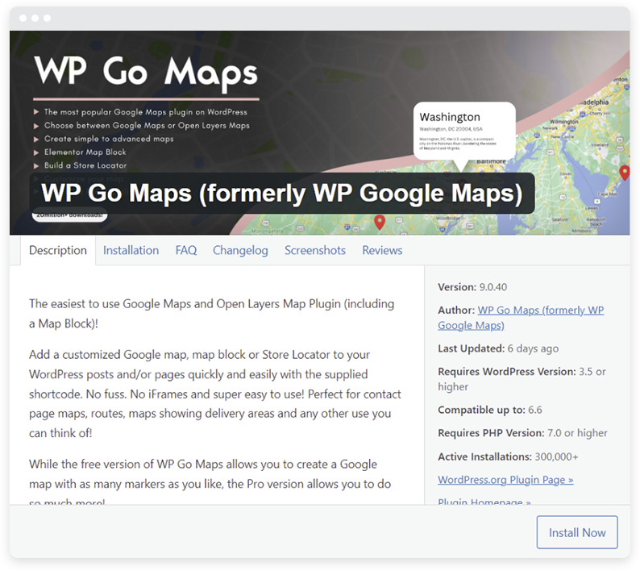Image resolution: width=640 pixels, height=571 pixels.
Task: Visit the WordPress.org Plugin Page link
Action: [505, 480]
